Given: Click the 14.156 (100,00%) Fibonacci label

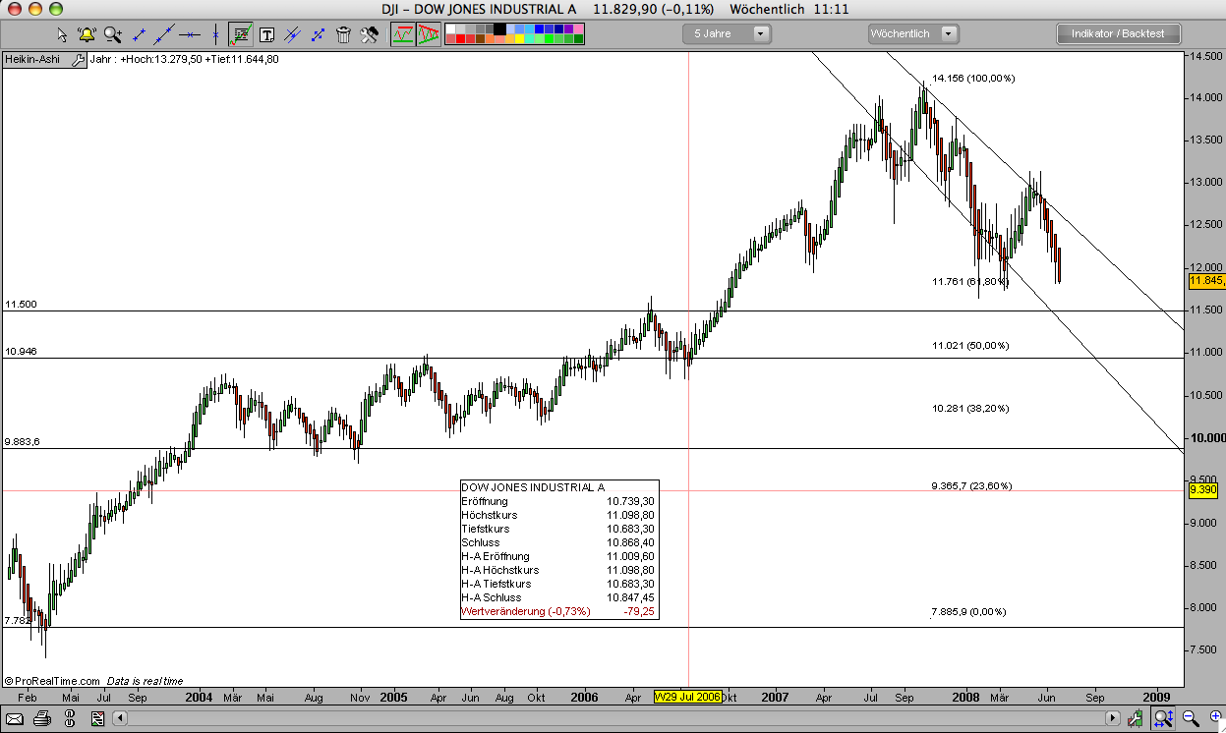Looking at the screenshot, I should click(x=973, y=78).
